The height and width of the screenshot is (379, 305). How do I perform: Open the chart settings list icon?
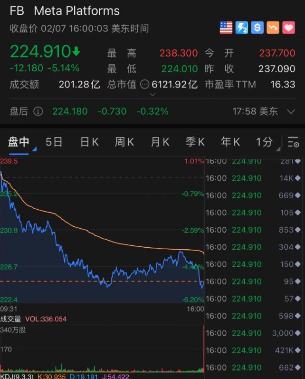click(293, 142)
